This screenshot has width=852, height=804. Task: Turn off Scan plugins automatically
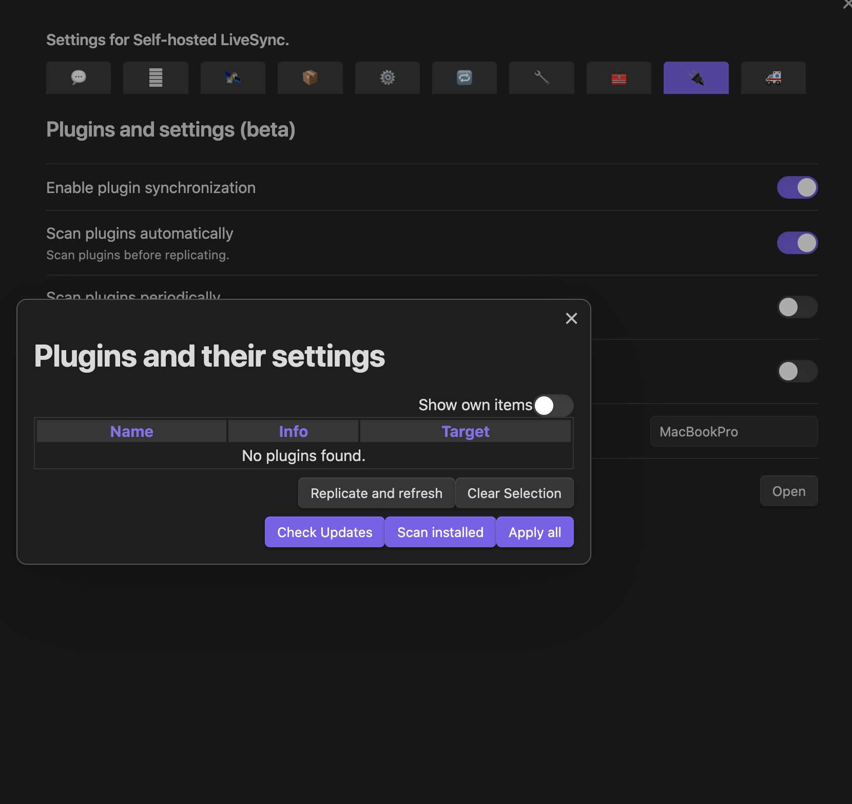(798, 243)
